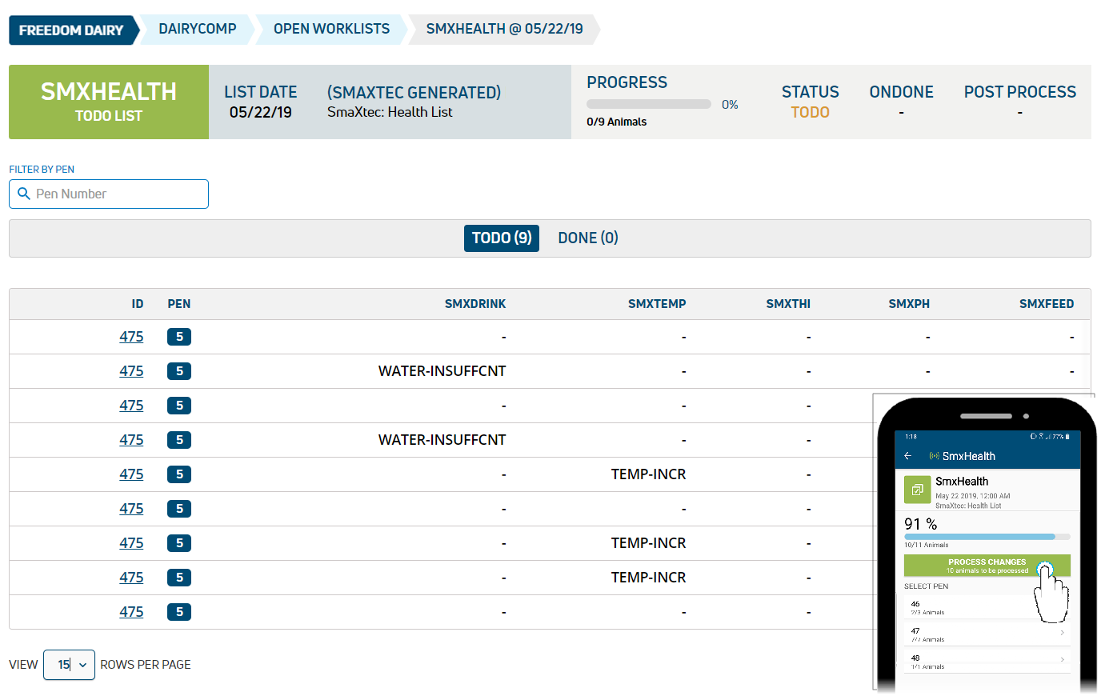Open the rows-per-page dropdown showing 15
The width and height of the screenshot is (1101, 696).
pos(69,665)
